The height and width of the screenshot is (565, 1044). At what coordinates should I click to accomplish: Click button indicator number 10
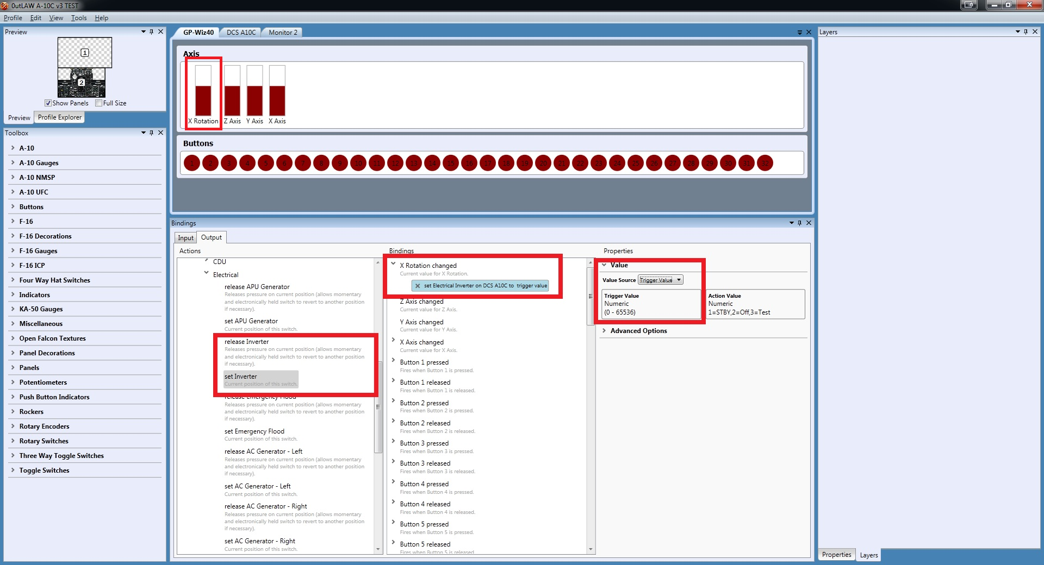[x=358, y=163]
